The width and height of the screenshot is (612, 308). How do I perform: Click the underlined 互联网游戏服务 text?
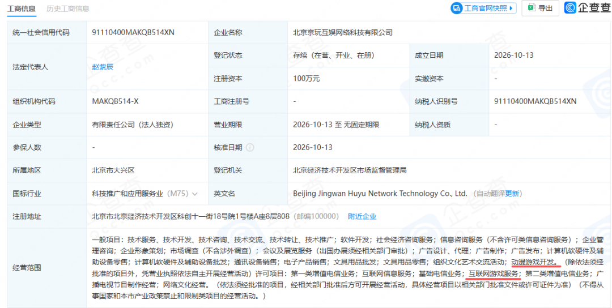tap(494, 273)
